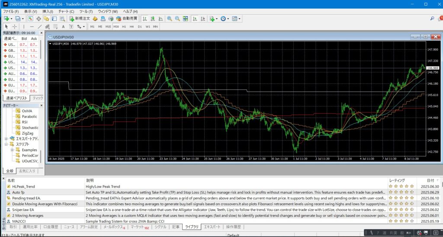This screenshot has height=237, width=443.
Task: Switch timeframe to H1
Action: [124, 26]
